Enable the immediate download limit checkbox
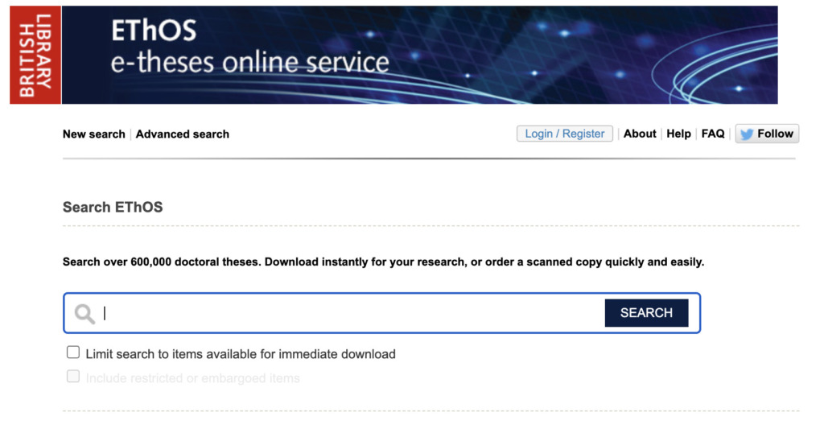 [x=73, y=352]
